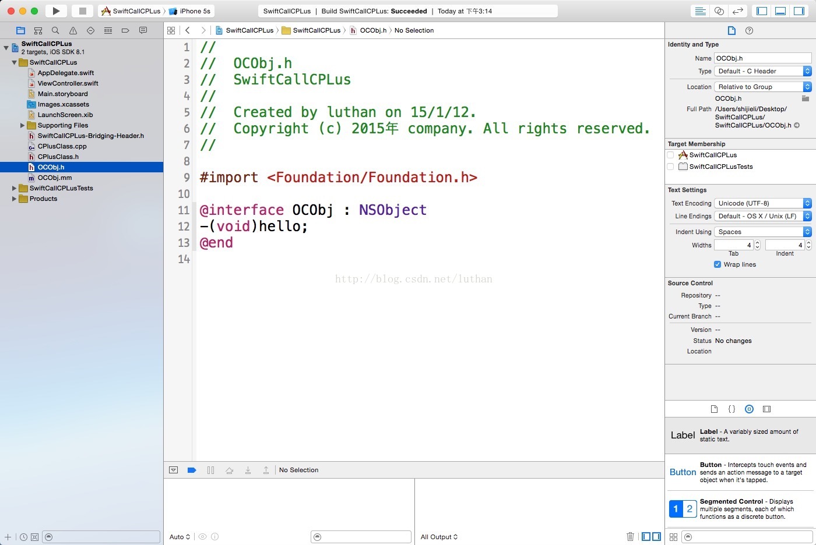Select the Standard editor

click(701, 11)
